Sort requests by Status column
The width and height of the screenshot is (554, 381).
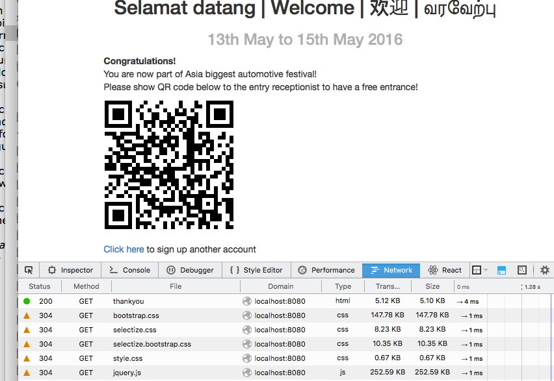coord(39,286)
